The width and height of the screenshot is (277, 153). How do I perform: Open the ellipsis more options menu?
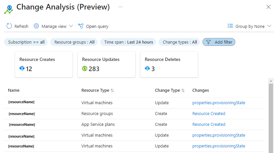click(x=120, y=7)
